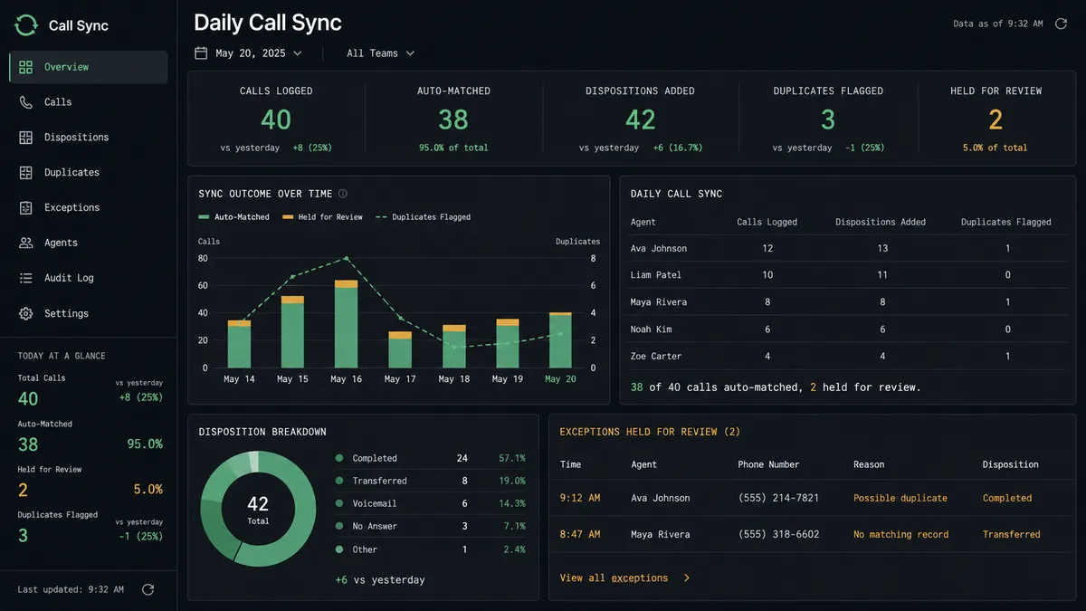Open the Duplicates menu item
This screenshot has width=1086, height=611.
coord(88,172)
